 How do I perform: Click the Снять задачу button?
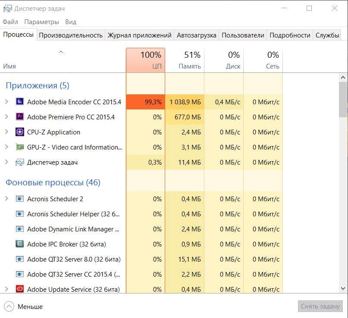[x=320, y=306]
